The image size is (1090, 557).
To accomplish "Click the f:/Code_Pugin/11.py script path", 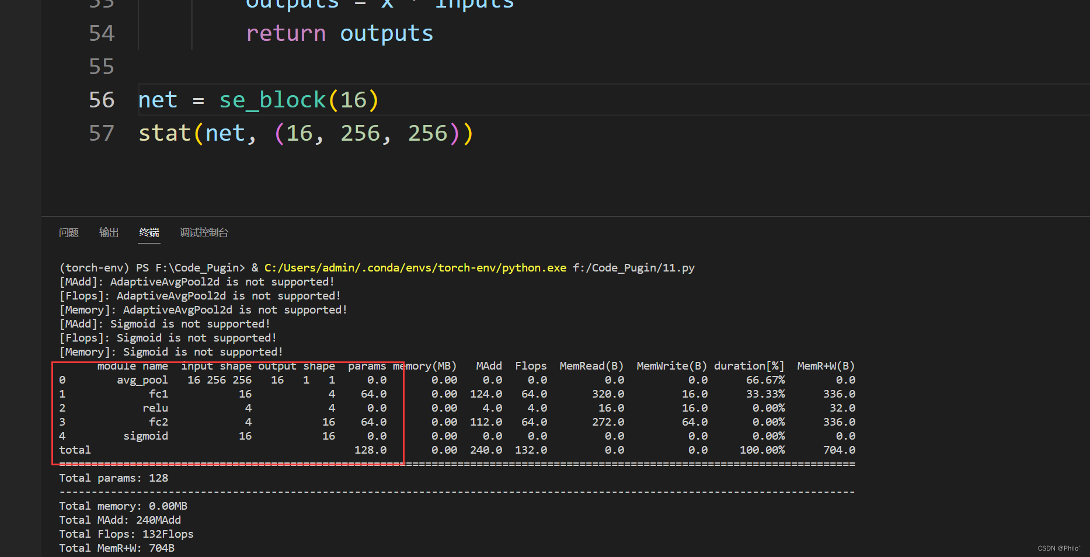I will tap(633, 268).
